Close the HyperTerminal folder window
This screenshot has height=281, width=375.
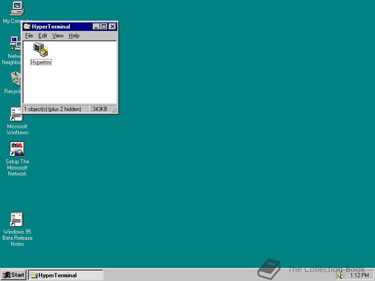point(112,27)
